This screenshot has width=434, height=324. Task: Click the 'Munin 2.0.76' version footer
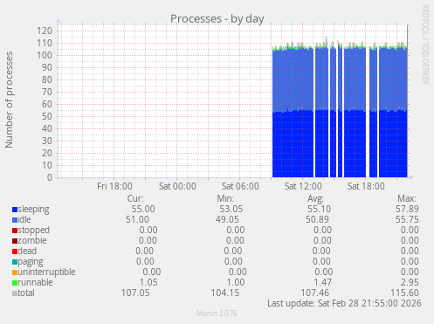217,314
